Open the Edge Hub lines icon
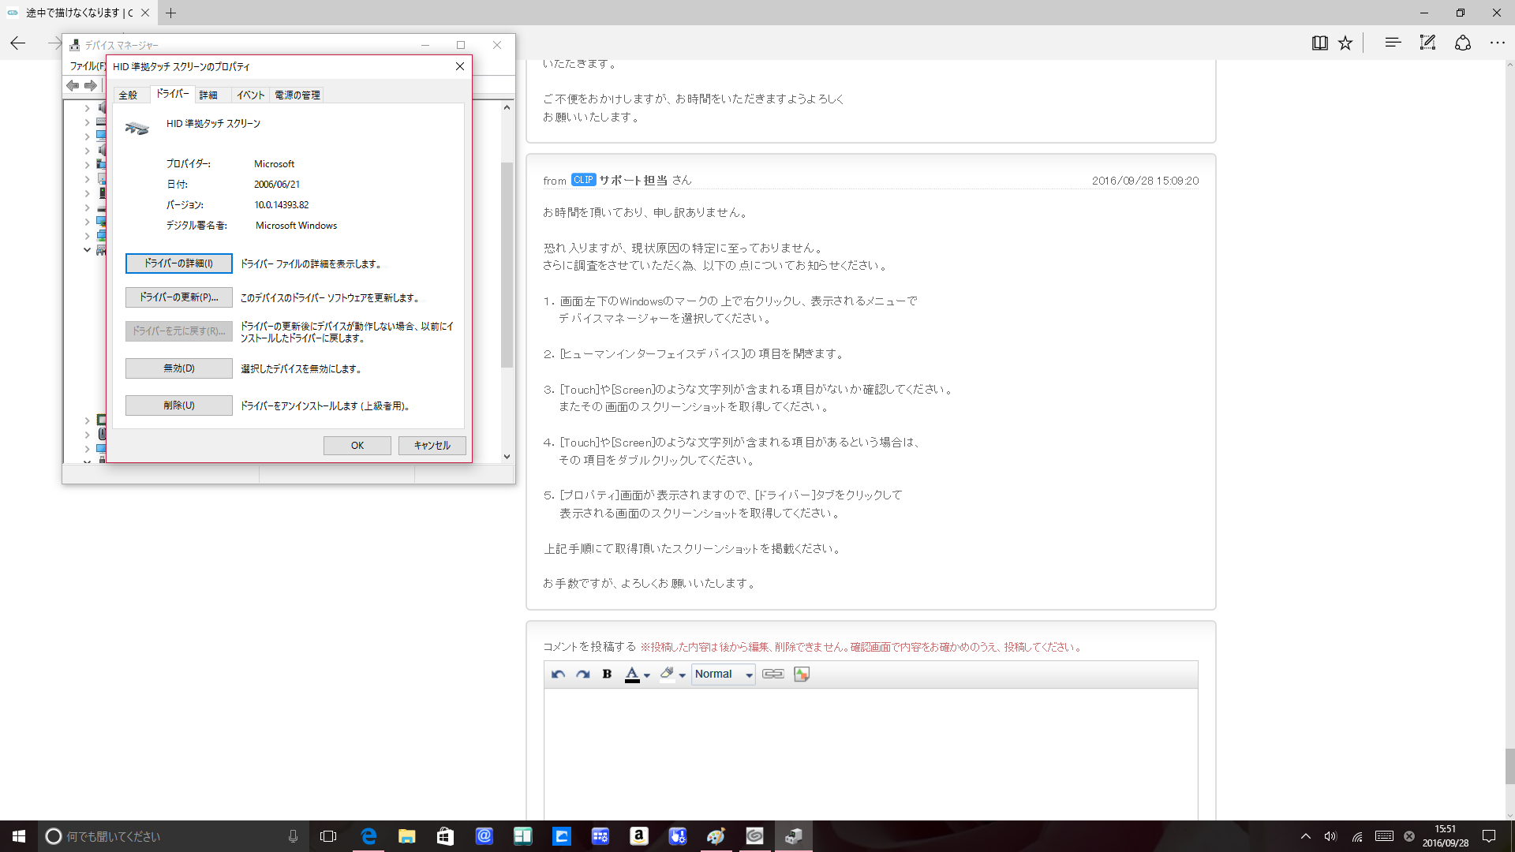The image size is (1515, 852). click(1393, 43)
